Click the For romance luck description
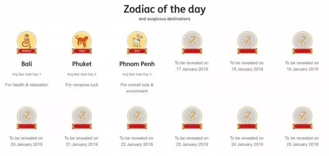The width and height of the screenshot is (329, 156). [x=82, y=85]
